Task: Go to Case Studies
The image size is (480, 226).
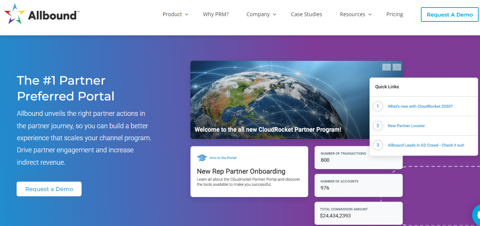Action: [306, 14]
